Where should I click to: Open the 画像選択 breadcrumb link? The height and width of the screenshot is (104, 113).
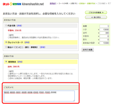pos(53,3)
